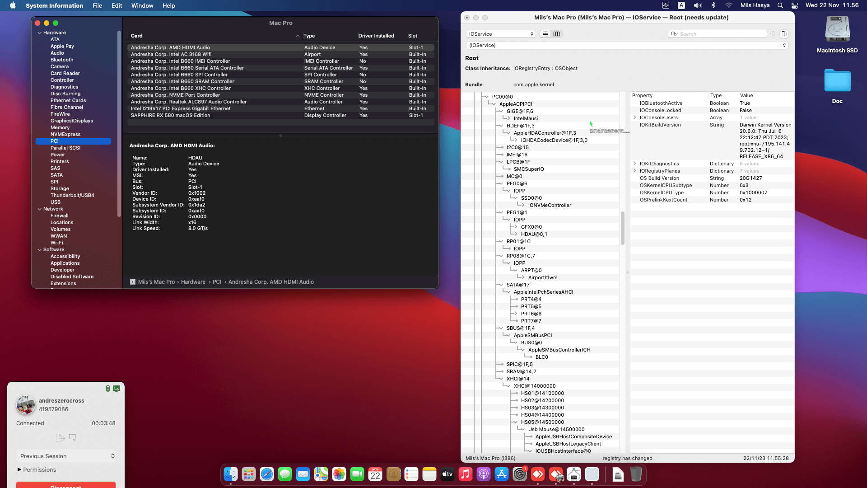Click Hardware in the System Information path bar
Viewport: 867px width, 488px height.
tap(193, 282)
